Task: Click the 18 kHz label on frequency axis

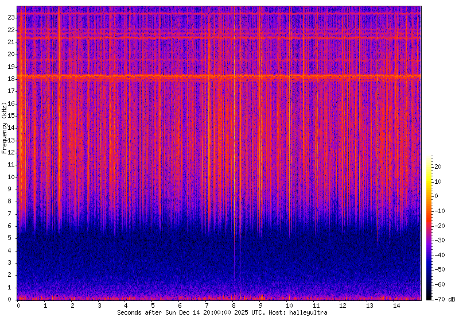Action: [x=11, y=79]
